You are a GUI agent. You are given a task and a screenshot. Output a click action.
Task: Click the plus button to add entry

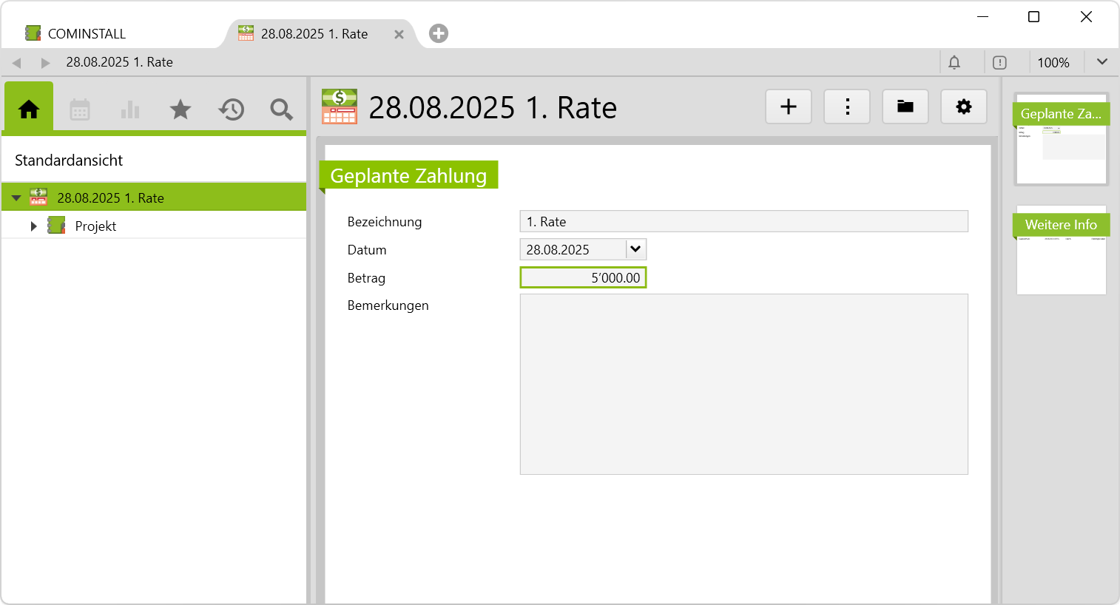[x=789, y=107]
